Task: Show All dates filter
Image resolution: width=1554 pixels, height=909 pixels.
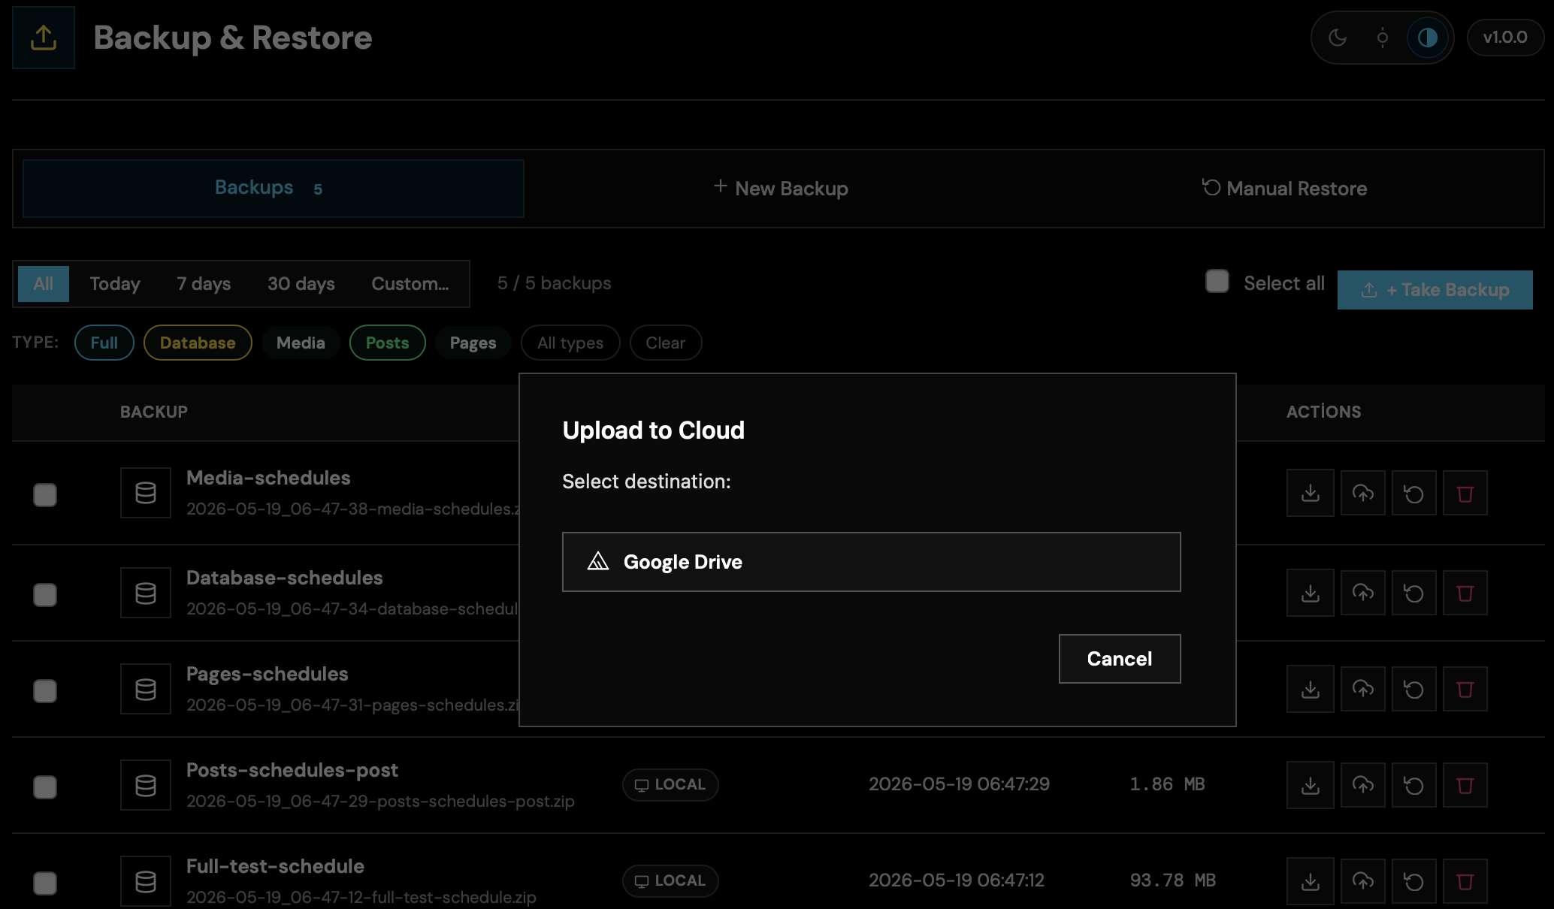Action: tap(44, 284)
